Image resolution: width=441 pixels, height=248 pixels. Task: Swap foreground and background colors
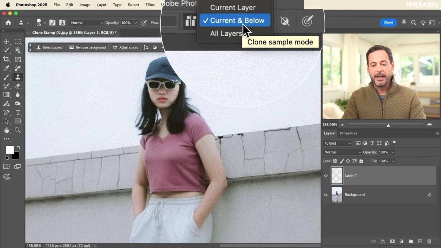(19, 147)
